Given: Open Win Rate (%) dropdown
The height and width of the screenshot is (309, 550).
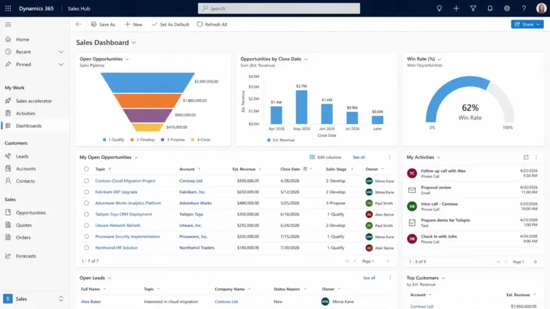Looking at the screenshot, I should [x=439, y=59].
